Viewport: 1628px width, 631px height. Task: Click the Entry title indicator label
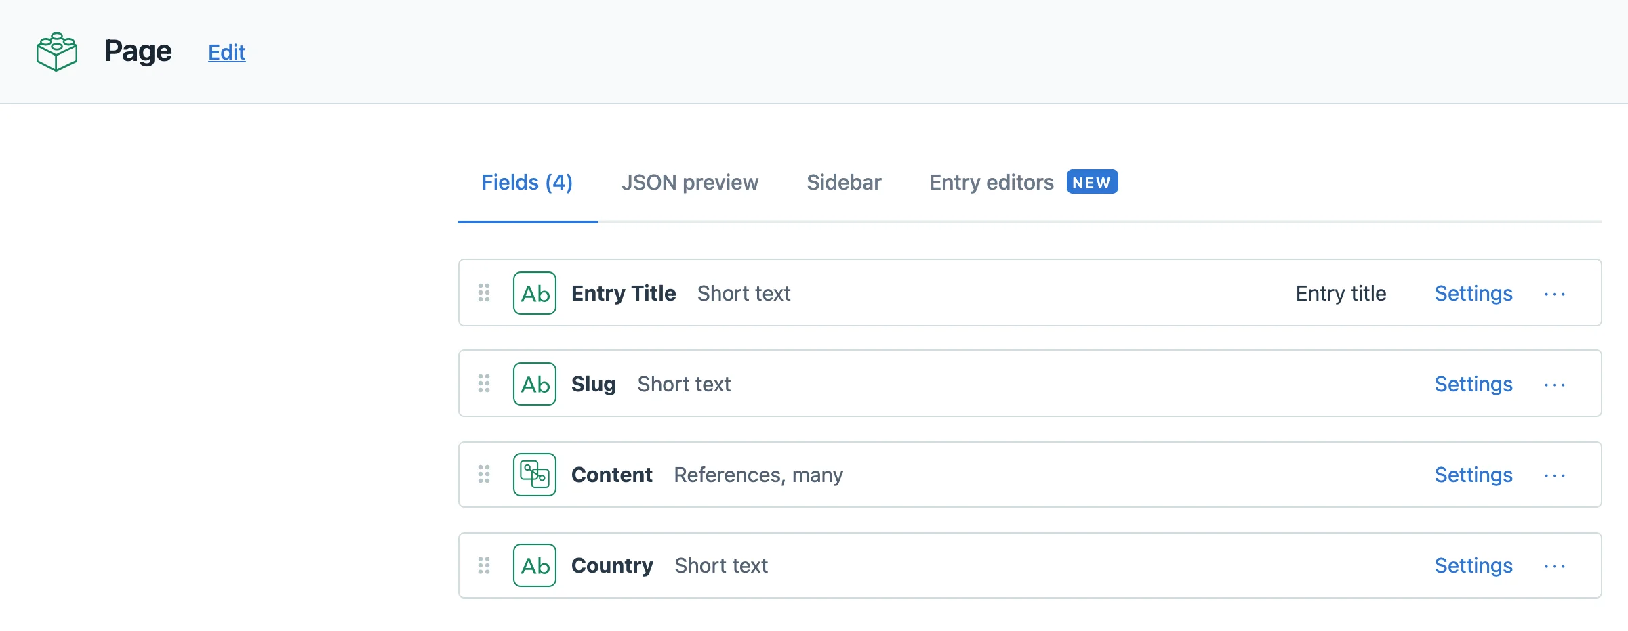(x=1341, y=293)
